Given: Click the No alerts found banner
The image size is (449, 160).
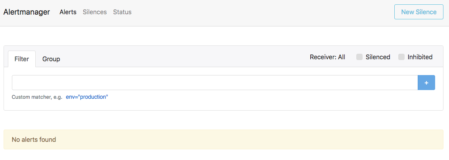Looking at the screenshot, I should point(223,139).
